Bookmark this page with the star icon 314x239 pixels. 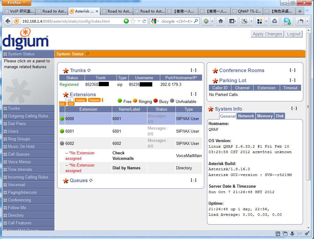click(x=133, y=21)
